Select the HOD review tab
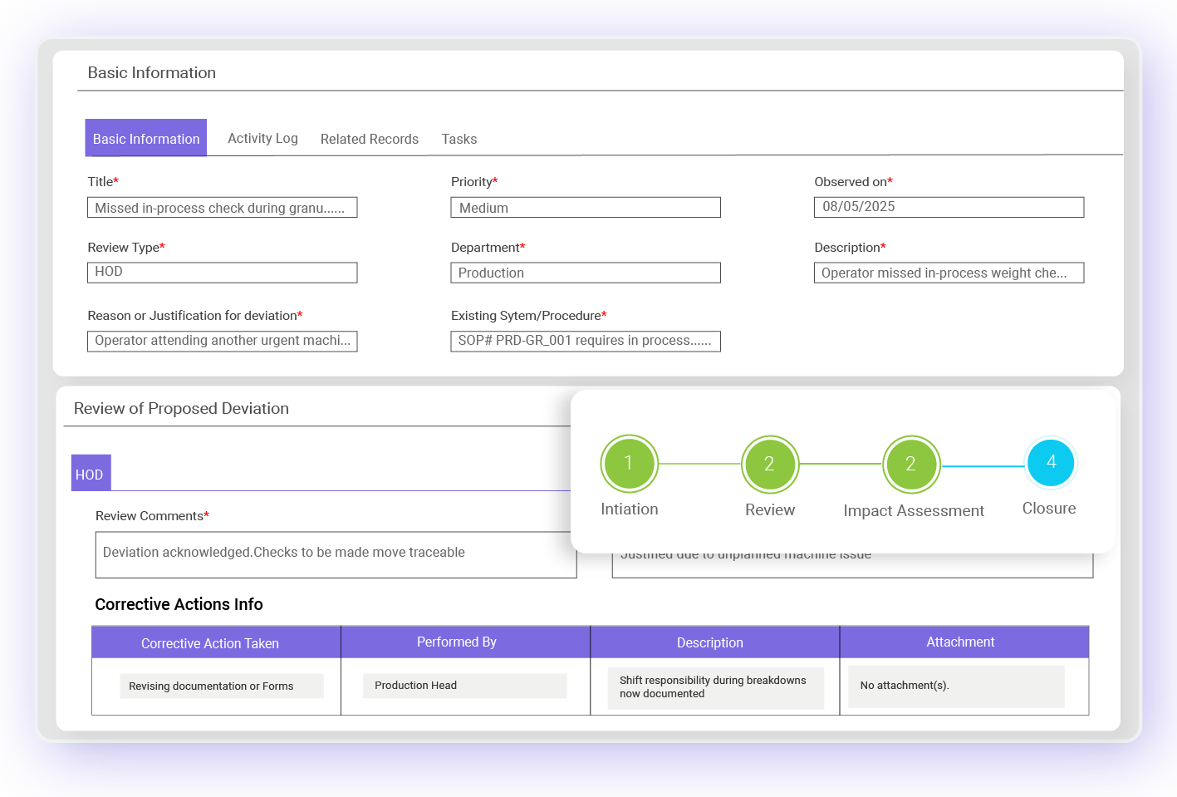Image resolution: width=1177 pixels, height=797 pixels. point(91,473)
